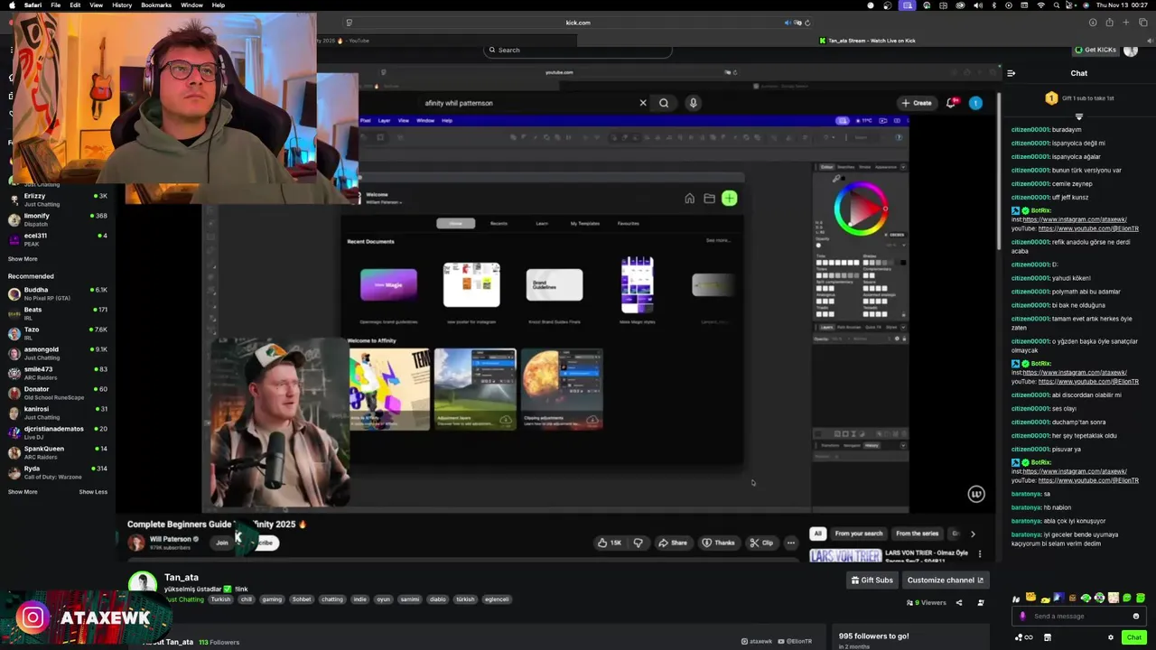This screenshot has width=1156, height=650.
Task: Click Send a message chat field
Action: coord(1079,616)
